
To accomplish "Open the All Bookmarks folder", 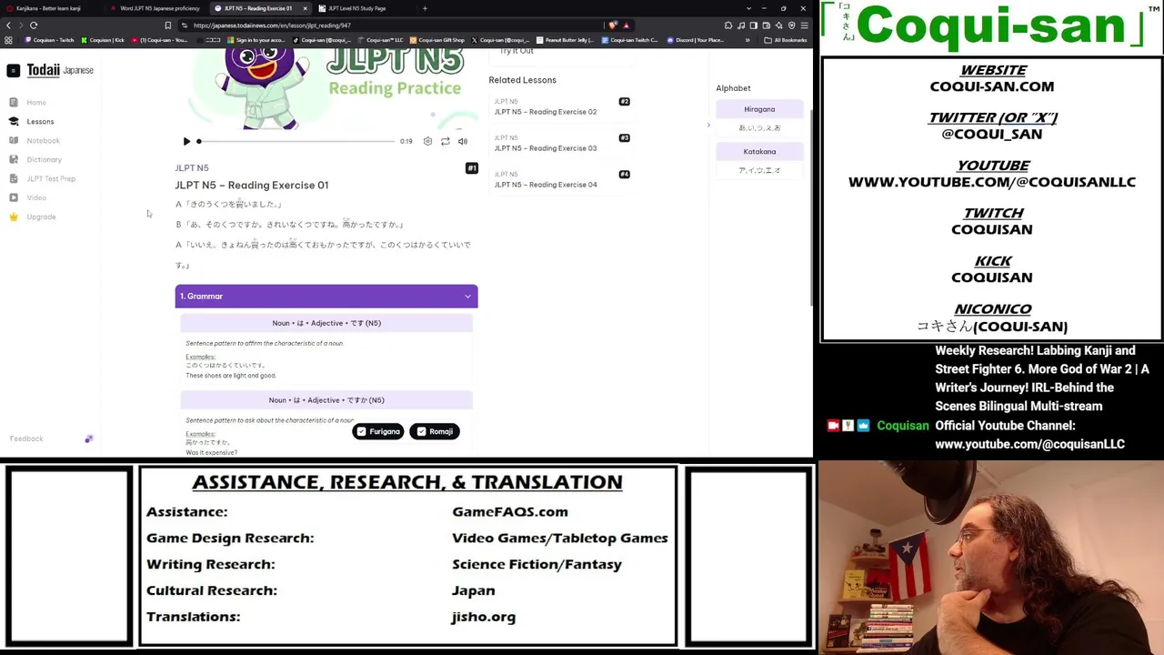I will coord(787,40).
